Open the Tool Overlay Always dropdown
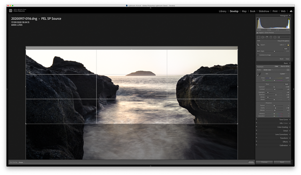Screen dimensions: 301x175 [22, 162]
